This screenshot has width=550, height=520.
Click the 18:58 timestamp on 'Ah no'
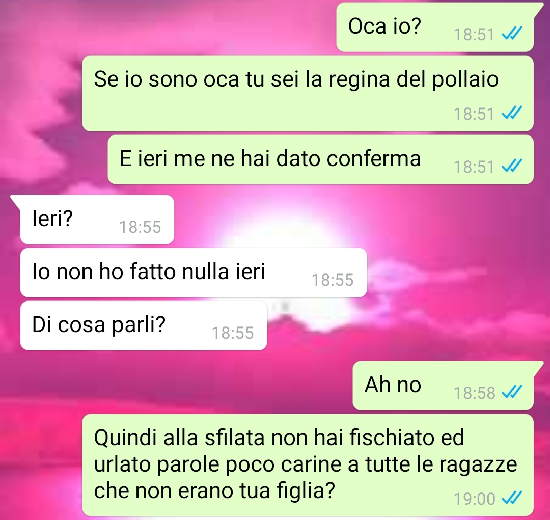(x=474, y=393)
